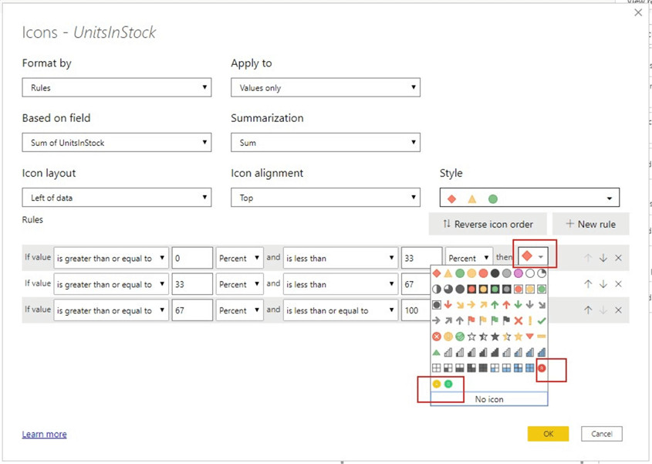Open the 'is less than or equal to' dropdown
This screenshot has width=652, height=464.
pyautogui.click(x=340, y=310)
